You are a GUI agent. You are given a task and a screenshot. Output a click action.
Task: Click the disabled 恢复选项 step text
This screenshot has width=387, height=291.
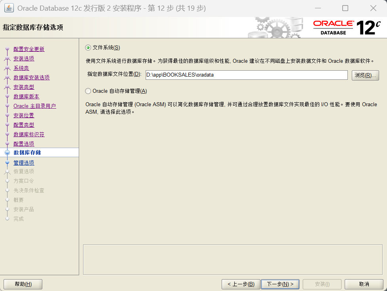[24, 172]
